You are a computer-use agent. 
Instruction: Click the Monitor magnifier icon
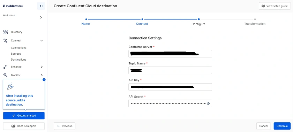(x=6, y=75)
